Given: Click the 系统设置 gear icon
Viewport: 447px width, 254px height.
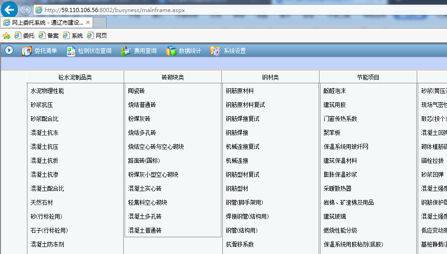Looking at the screenshot, I should click(x=215, y=51).
